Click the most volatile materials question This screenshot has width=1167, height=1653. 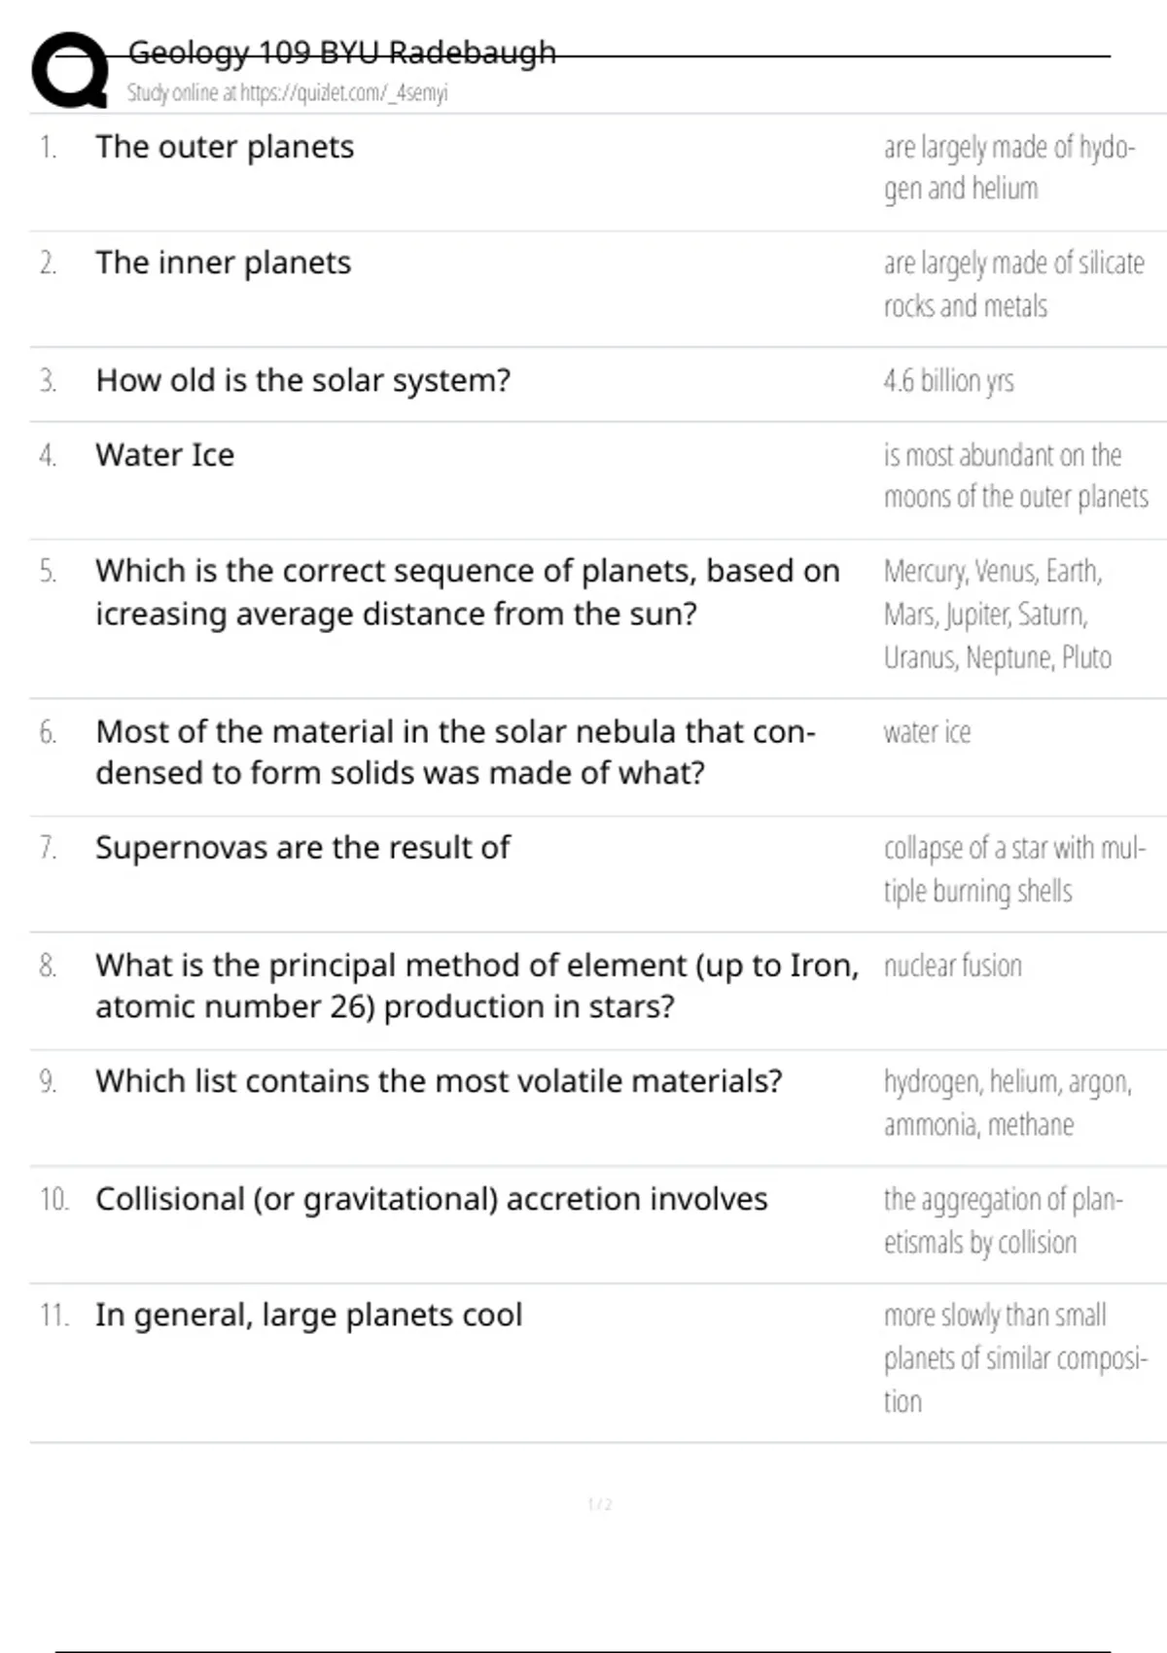(439, 1081)
